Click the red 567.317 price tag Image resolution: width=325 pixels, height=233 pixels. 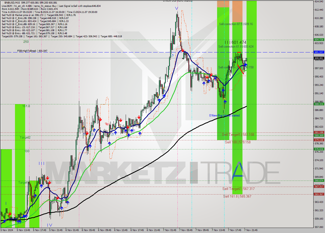(x=319, y=186)
